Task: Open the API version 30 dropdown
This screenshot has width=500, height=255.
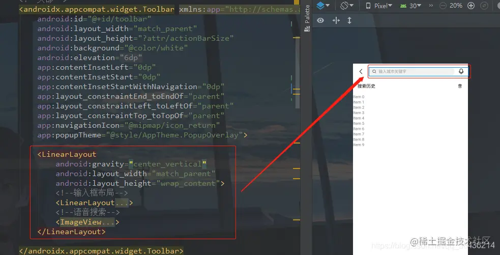Action: pos(410,6)
